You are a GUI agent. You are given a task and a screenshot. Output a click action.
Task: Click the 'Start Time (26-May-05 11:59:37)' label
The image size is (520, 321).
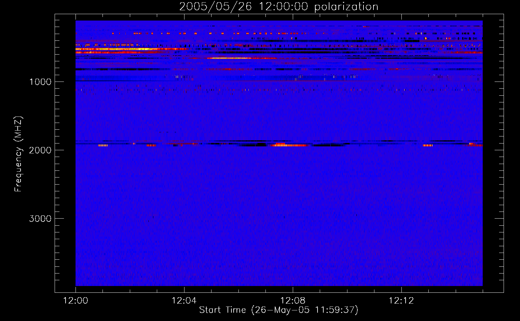click(279, 310)
